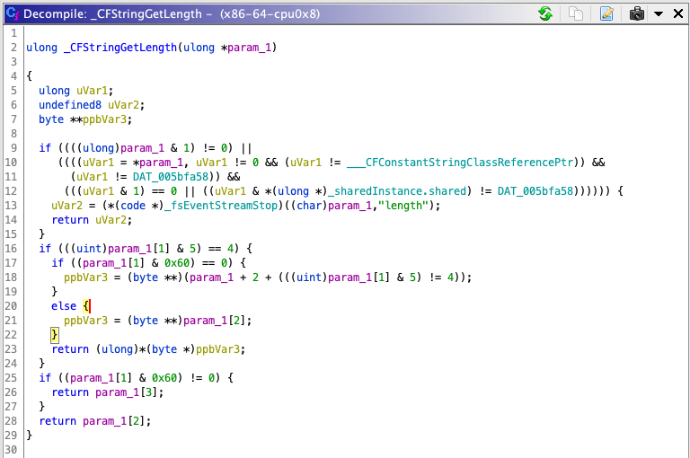
Task: Click the notepad edit icon in toolbar
Action: coord(606,13)
